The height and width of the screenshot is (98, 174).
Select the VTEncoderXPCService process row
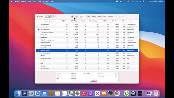(87, 32)
